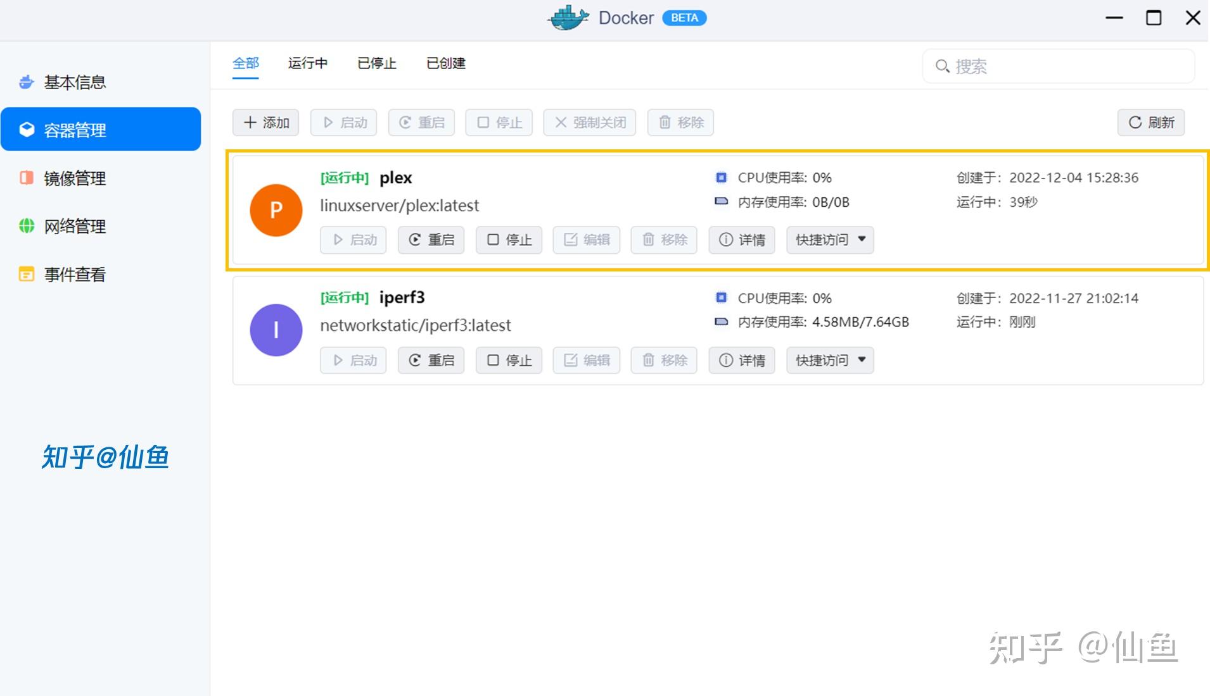The image size is (1210, 696).
Task: Restart the plex container with 重启
Action: tap(431, 240)
